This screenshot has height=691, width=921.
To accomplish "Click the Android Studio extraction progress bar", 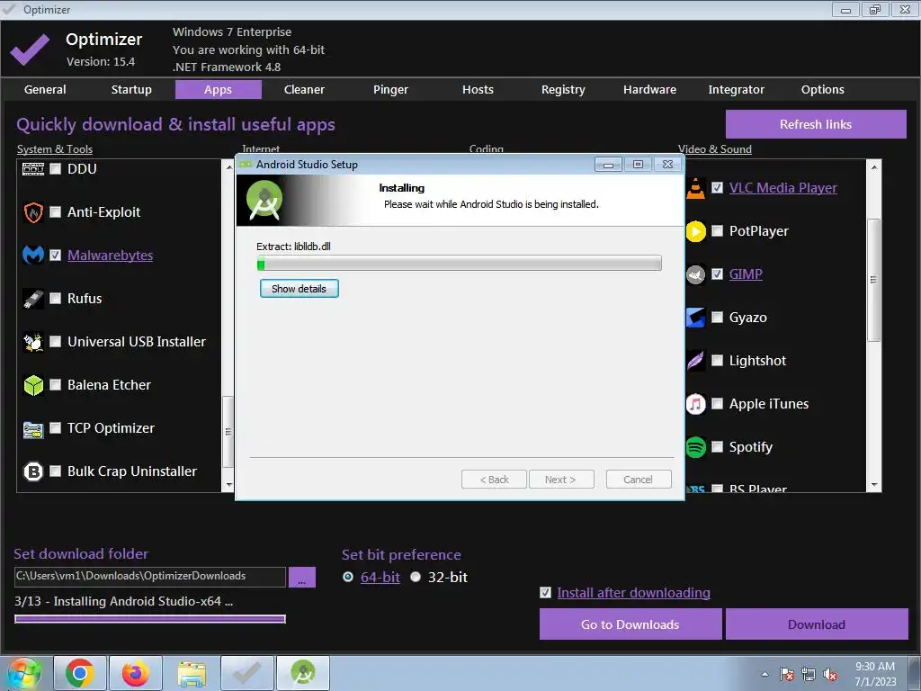I will pyautogui.click(x=460, y=264).
